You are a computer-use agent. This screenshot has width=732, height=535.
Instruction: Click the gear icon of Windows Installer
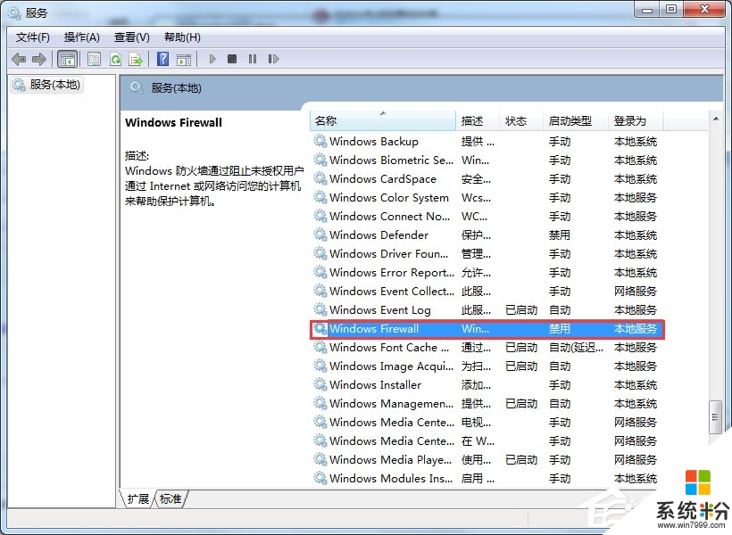320,384
